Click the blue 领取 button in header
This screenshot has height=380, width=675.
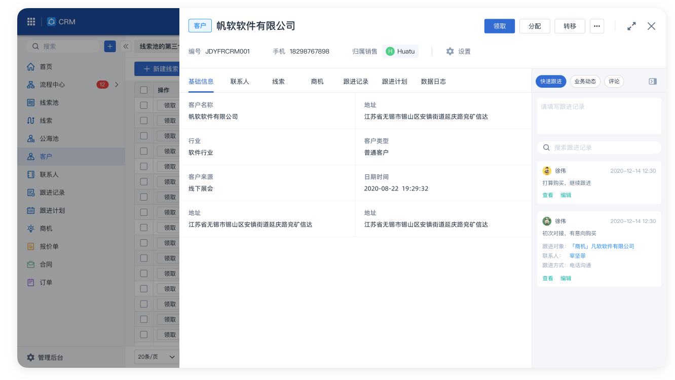[500, 26]
